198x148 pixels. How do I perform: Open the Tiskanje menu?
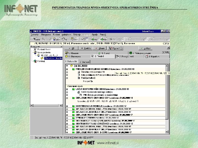(77, 35)
